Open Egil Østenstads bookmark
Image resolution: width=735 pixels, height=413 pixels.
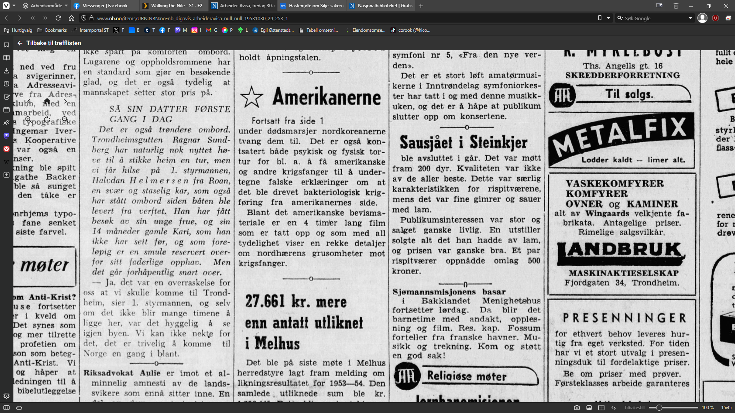273,30
